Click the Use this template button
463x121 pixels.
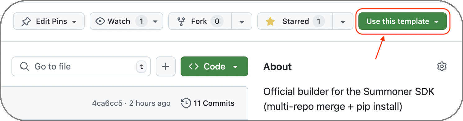[x=402, y=21]
